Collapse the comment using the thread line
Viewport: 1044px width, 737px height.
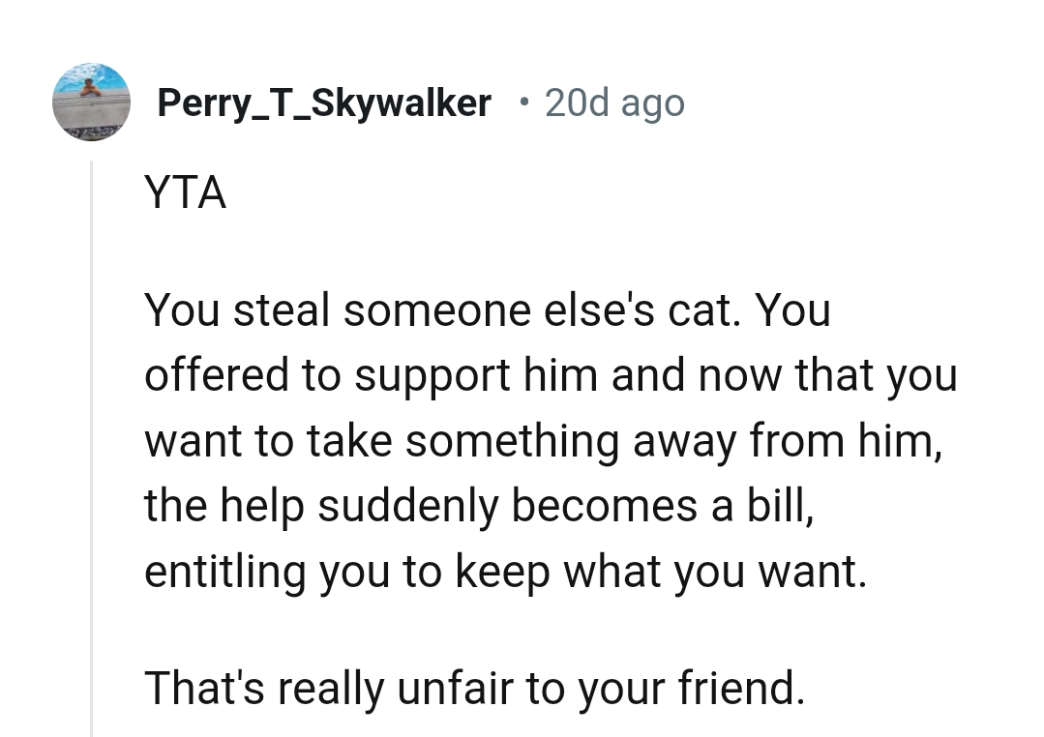[x=92, y=445]
